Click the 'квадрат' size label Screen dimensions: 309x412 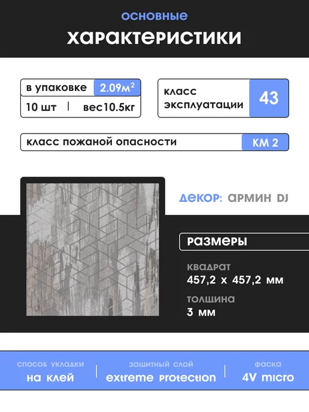208,267
